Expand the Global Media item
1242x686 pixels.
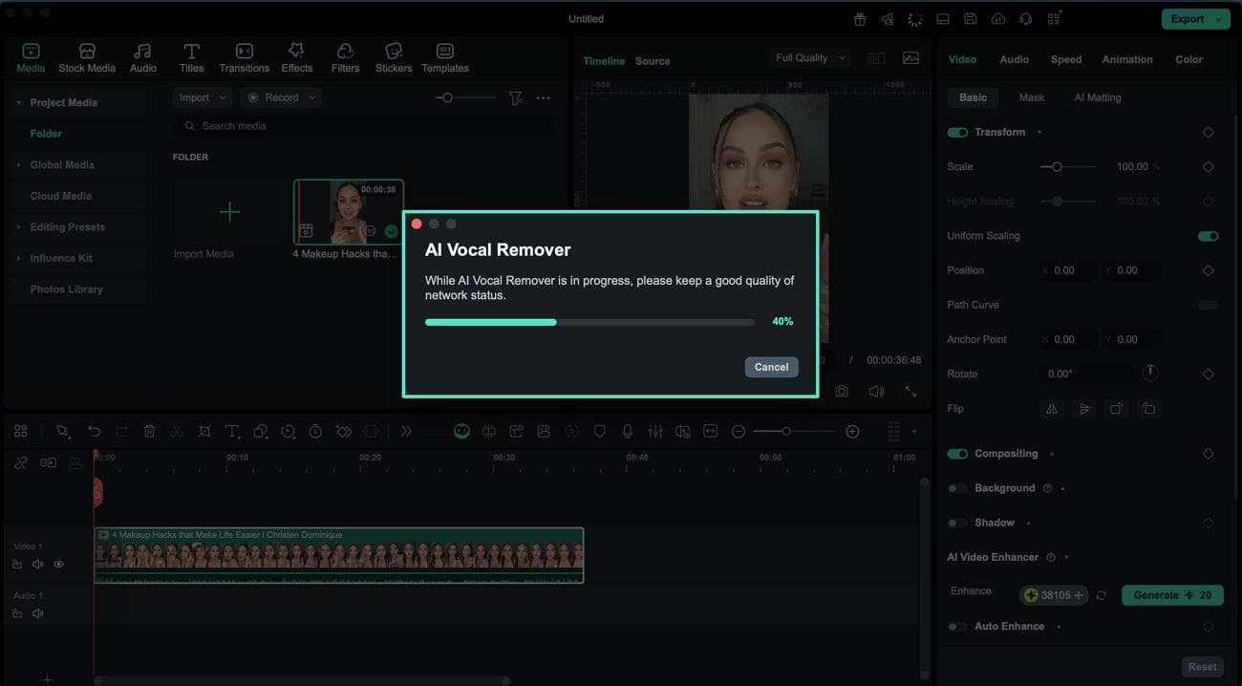click(19, 165)
